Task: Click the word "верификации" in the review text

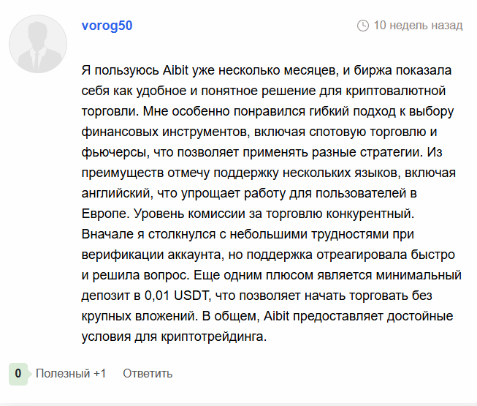Action: [115, 256]
